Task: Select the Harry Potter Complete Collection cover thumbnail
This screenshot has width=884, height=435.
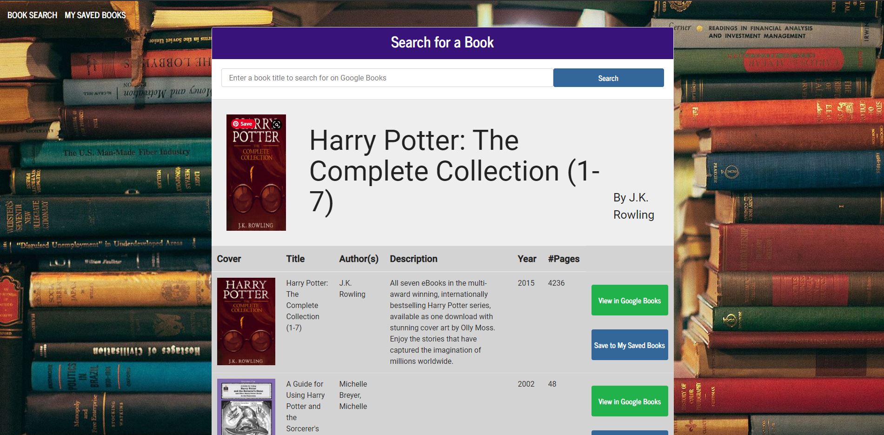Action: [x=246, y=321]
